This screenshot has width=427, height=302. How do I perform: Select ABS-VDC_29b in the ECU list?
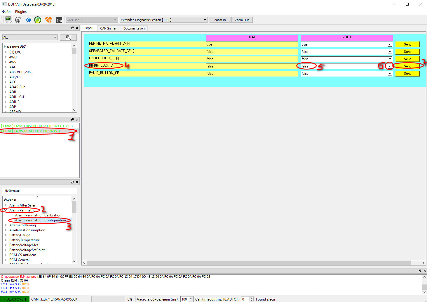click(x=20, y=72)
